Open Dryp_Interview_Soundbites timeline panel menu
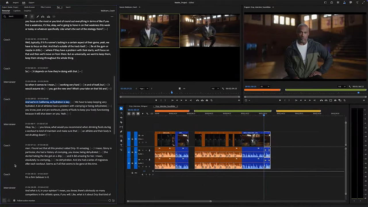The height and width of the screenshot is (207, 368). pyautogui.click(x=177, y=106)
